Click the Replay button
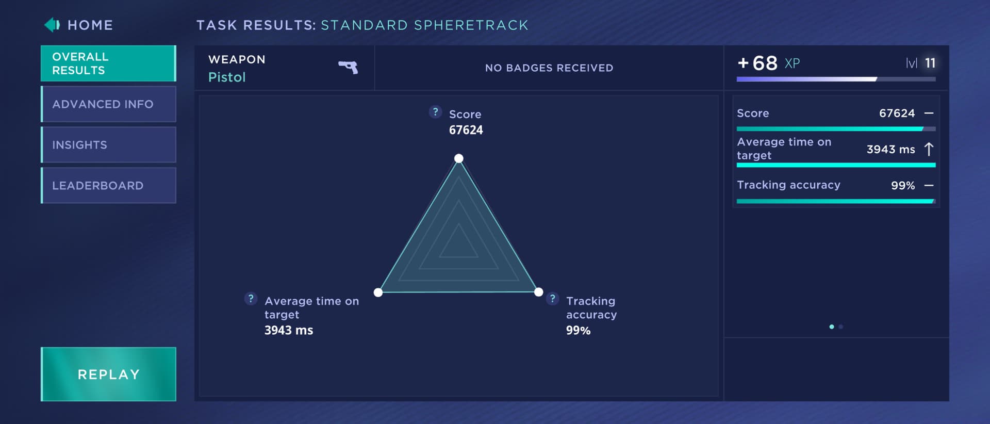The image size is (990, 424). [x=108, y=374]
